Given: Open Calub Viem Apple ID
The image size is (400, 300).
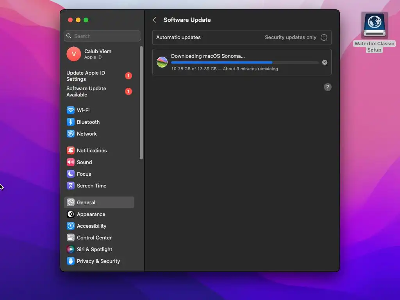Looking at the screenshot, I should 99,54.
